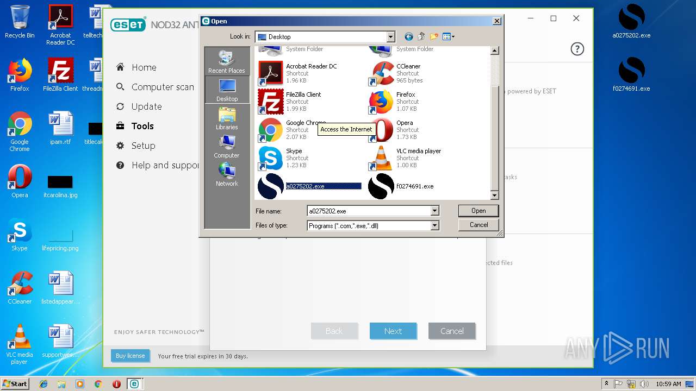Select a0275202.exe in file list
The width and height of the screenshot is (696, 391).
point(309,186)
